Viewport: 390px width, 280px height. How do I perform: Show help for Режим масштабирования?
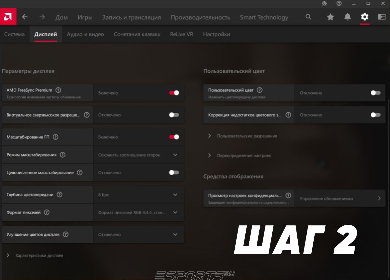[62, 155]
